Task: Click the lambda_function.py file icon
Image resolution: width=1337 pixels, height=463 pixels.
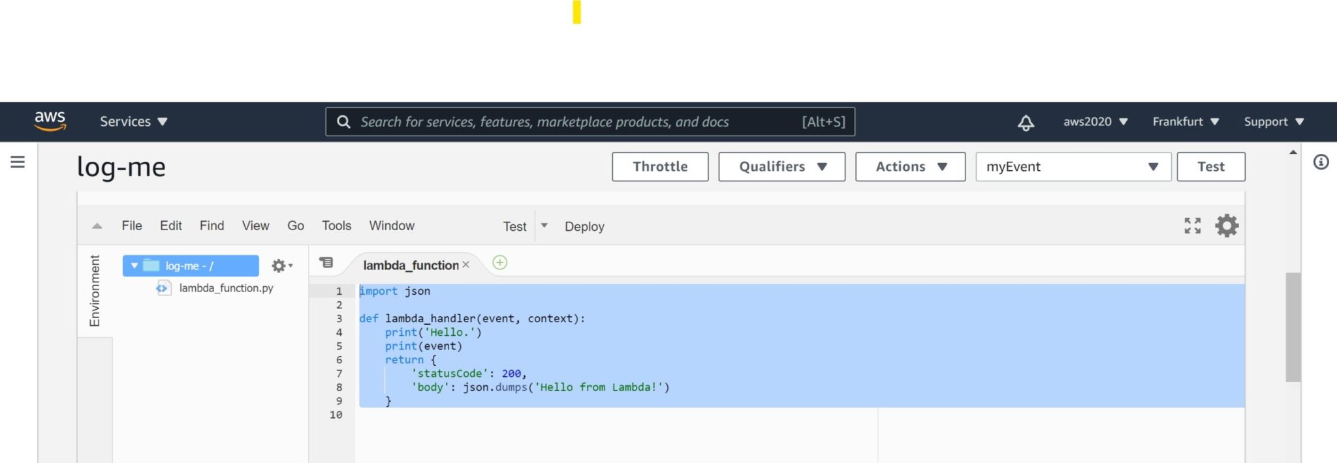Action: tap(163, 288)
